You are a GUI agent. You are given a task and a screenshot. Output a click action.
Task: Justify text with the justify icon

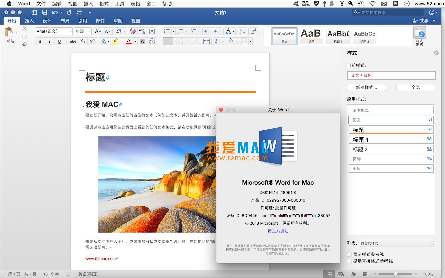click(x=197, y=41)
